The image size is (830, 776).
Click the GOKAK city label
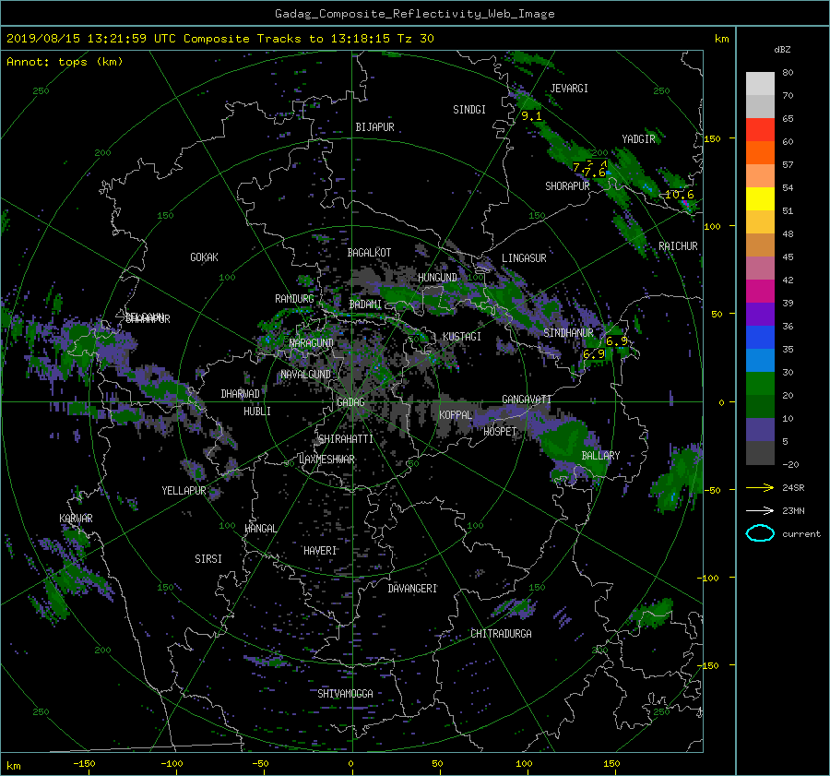click(204, 257)
